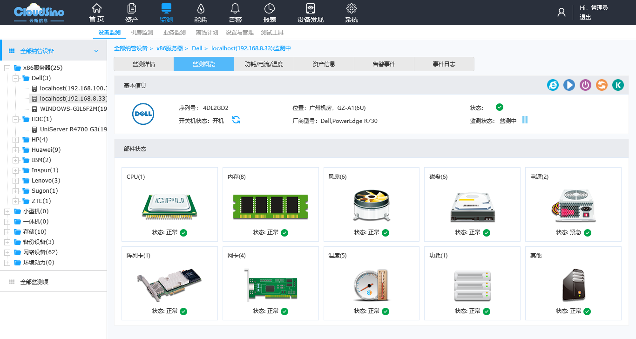This screenshot has width=636, height=339.
Task: Switch to the 功耗/电流/温度 tab
Action: point(264,64)
